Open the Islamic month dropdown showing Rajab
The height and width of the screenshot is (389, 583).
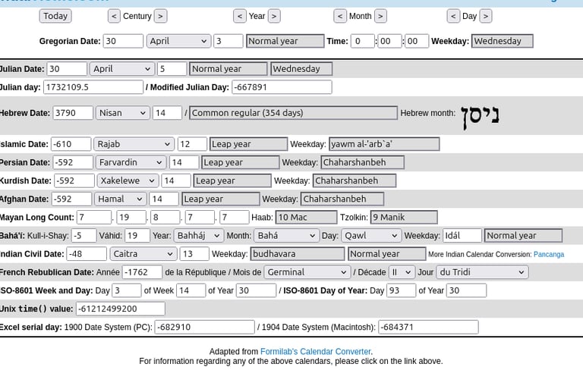point(134,144)
